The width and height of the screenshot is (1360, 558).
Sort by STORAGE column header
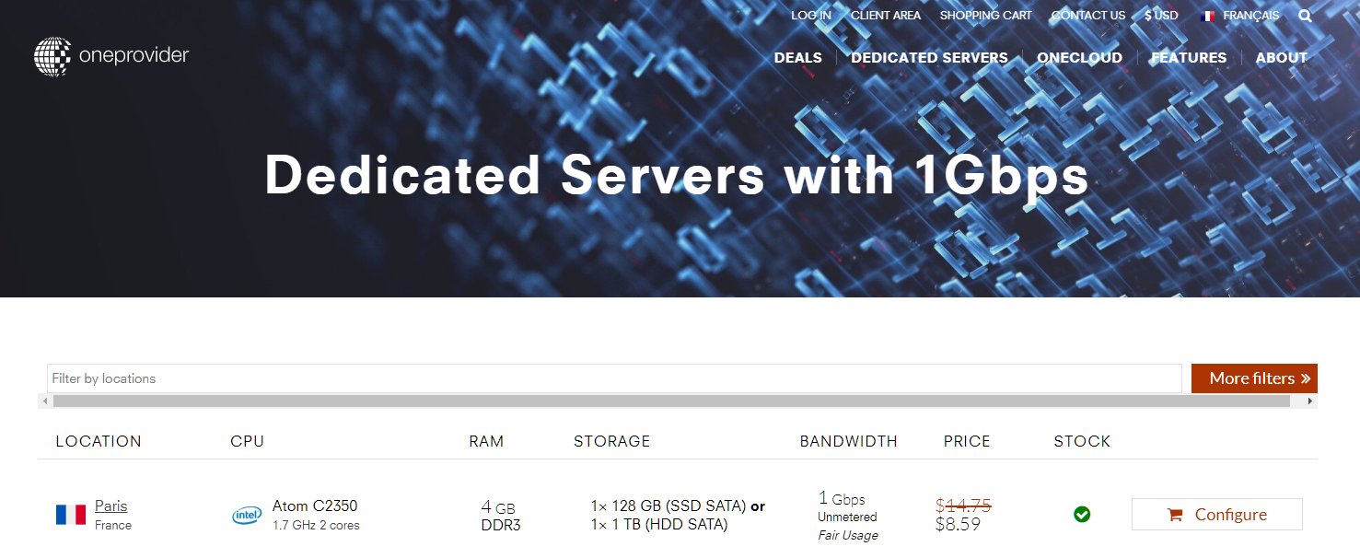612,441
